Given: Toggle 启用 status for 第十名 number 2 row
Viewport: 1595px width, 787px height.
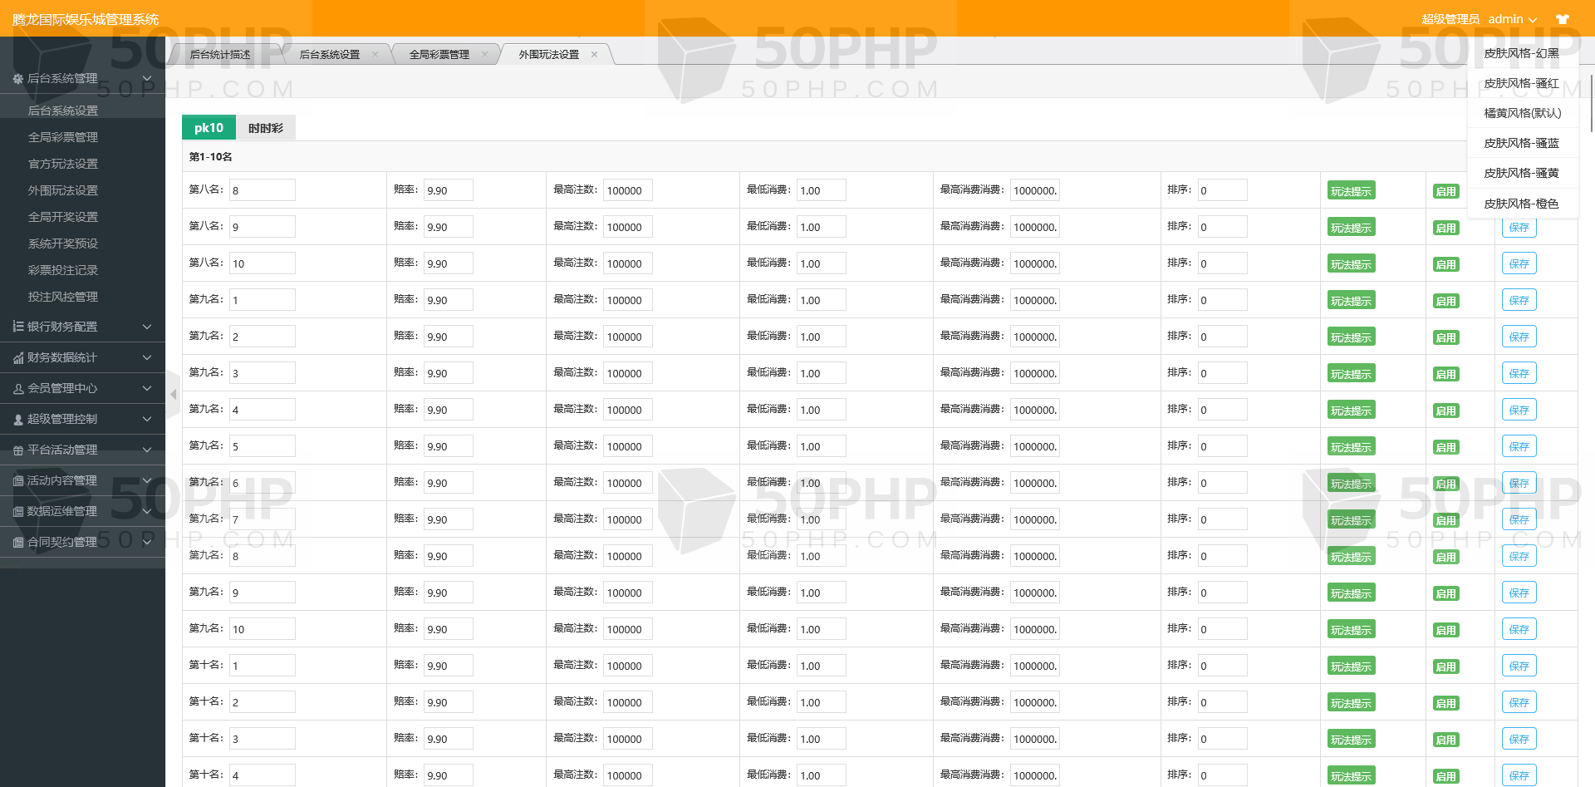Looking at the screenshot, I should [x=1445, y=703].
